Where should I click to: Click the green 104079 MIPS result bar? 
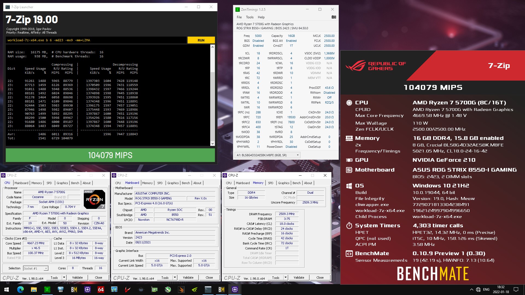(x=110, y=155)
